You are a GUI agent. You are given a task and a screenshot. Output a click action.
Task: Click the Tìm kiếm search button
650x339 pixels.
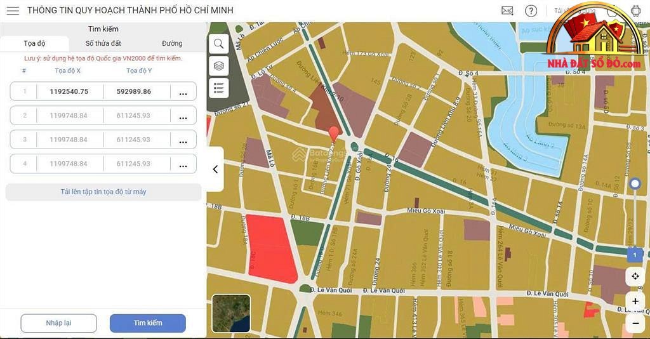point(147,323)
